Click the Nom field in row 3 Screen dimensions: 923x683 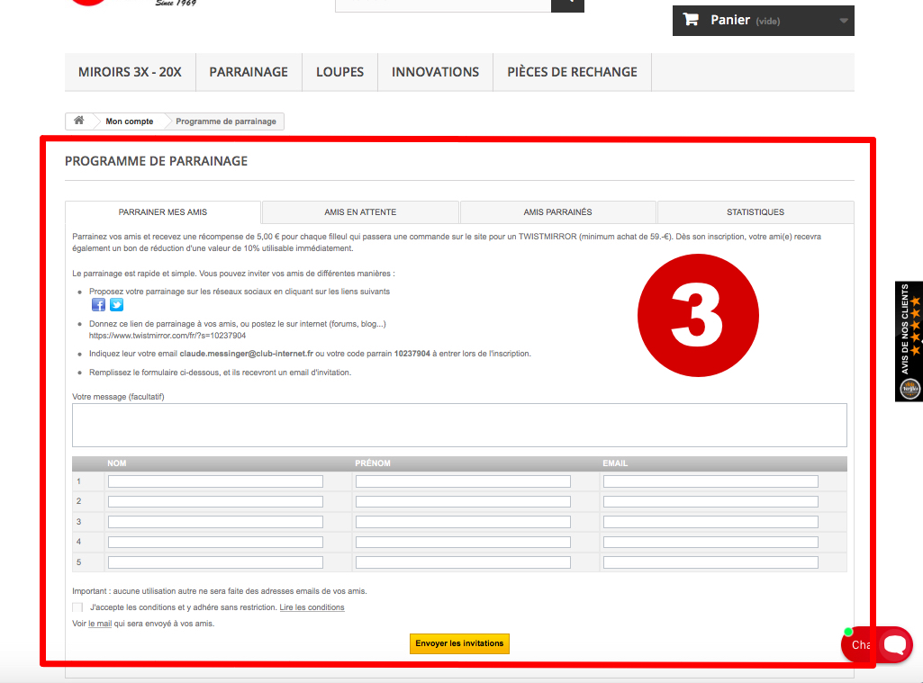pyautogui.click(x=215, y=522)
